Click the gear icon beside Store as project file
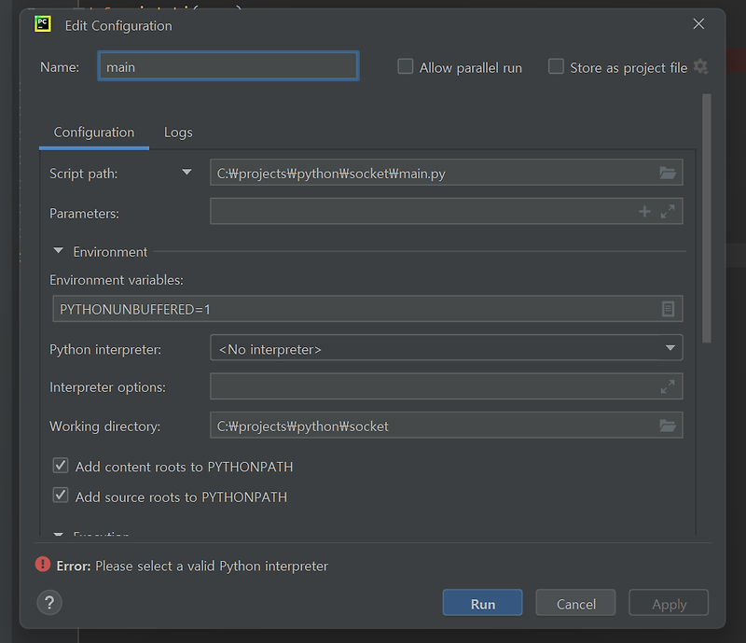The height and width of the screenshot is (643, 746). pyautogui.click(x=700, y=66)
